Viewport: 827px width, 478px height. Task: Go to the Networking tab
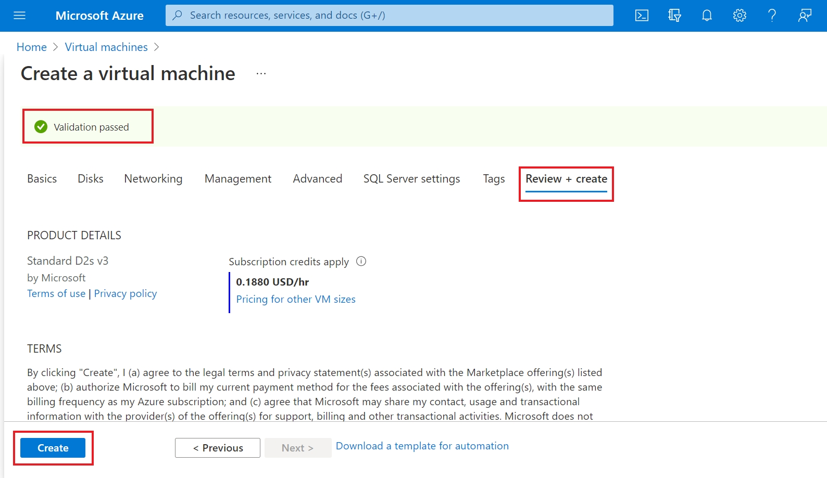pyautogui.click(x=153, y=179)
